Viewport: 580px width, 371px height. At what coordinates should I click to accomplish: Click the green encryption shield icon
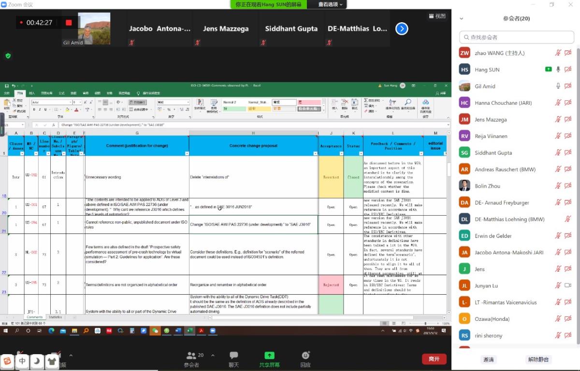[x=8, y=56]
